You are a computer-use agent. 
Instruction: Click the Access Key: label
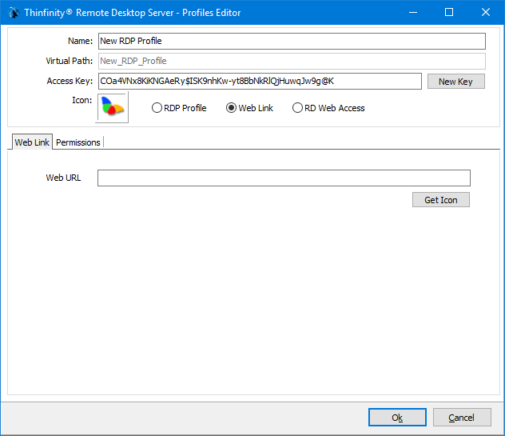[70, 81]
